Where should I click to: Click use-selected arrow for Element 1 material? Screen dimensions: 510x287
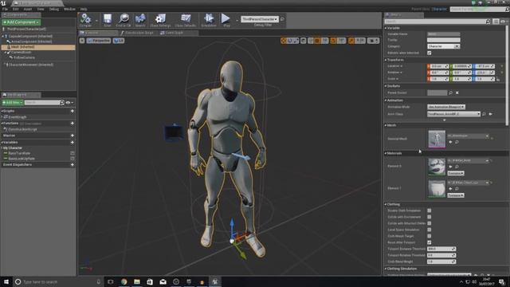tap(451, 189)
